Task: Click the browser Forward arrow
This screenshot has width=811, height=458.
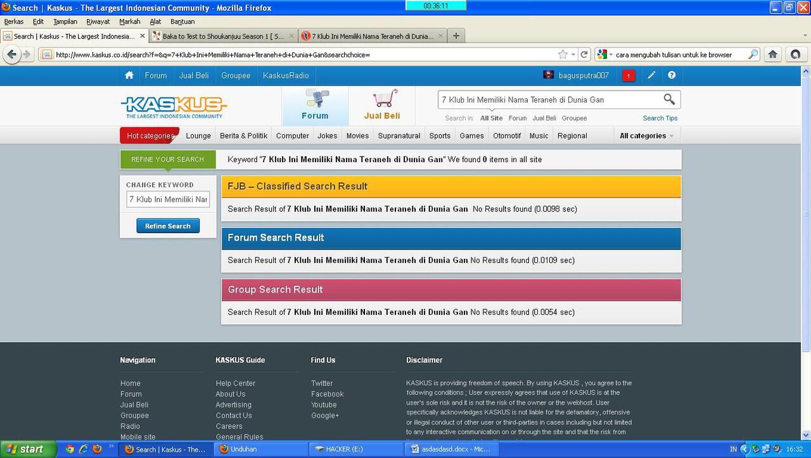Action: click(27, 54)
